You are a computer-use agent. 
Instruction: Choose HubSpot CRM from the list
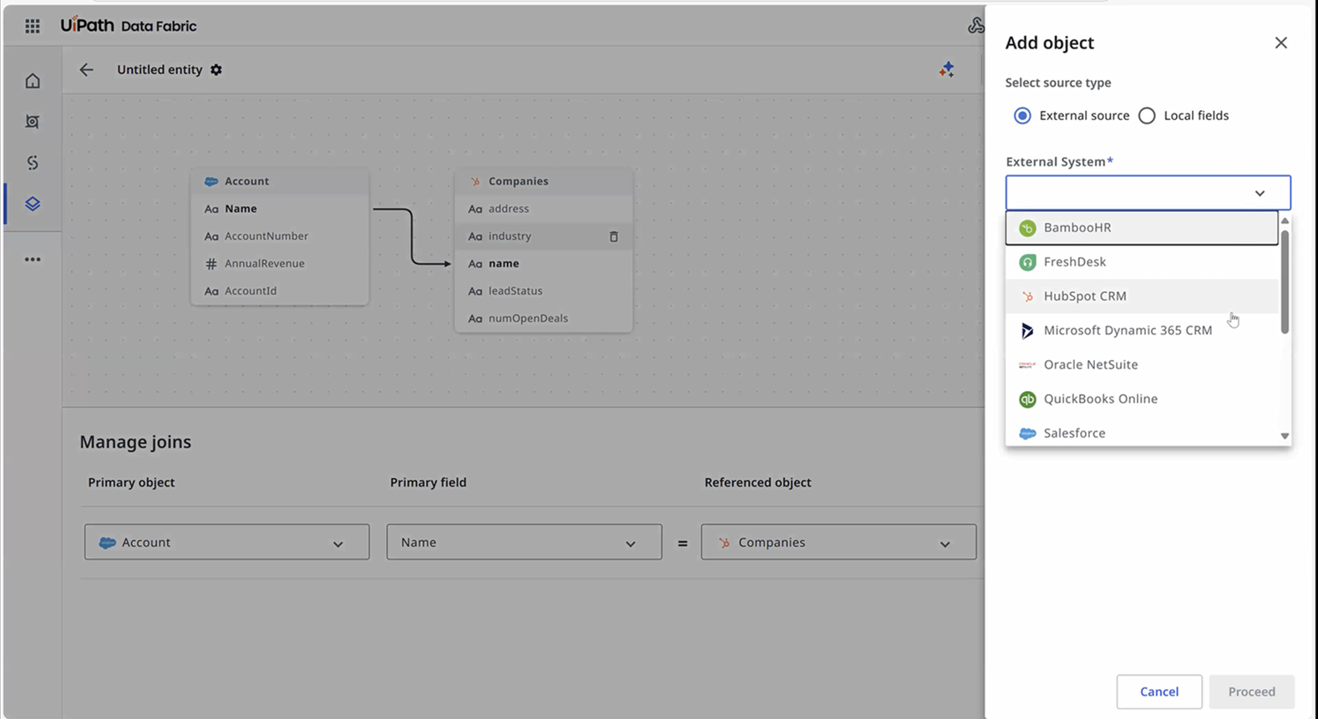click(x=1142, y=296)
